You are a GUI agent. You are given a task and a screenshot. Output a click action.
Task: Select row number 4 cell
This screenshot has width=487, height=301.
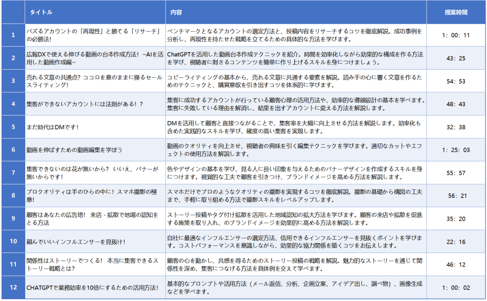coord(13,104)
